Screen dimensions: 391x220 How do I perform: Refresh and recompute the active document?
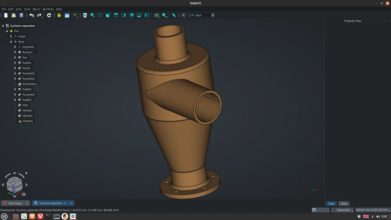point(49,15)
